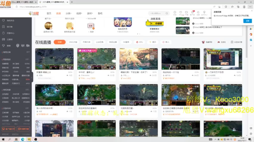The width and height of the screenshot is (254, 142).
Task: Open 排行榜 ranking icon in sidebar
Action: click(3, 27)
